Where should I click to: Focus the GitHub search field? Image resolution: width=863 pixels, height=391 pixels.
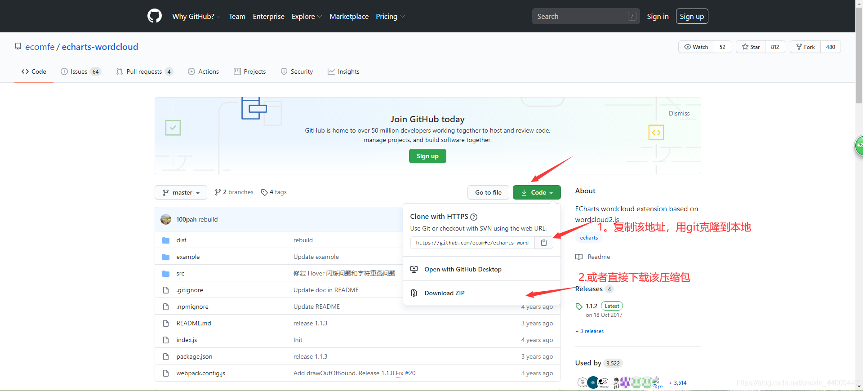click(x=586, y=16)
